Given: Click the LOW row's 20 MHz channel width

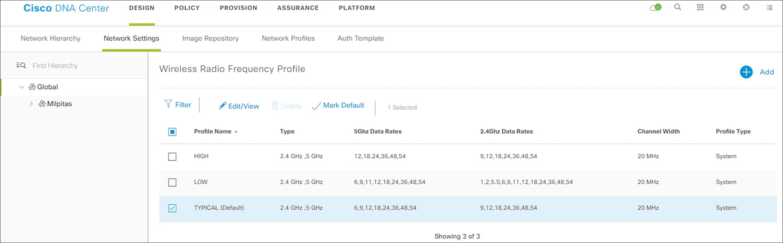Looking at the screenshot, I should click(x=648, y=182).
